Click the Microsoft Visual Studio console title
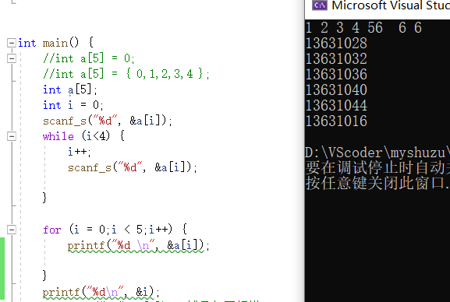This screenshot has width=450, height=302. [x=391, y=5]
